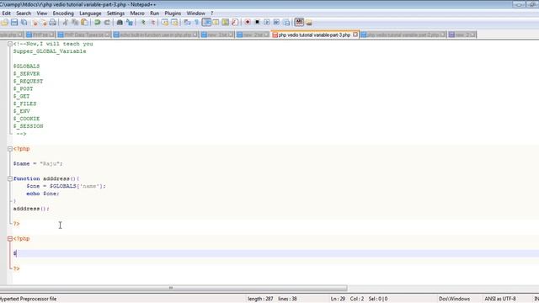This screenshot has width=539, height=303.
Task: Click the $name = "Raju"; line
Action: tap(38, 163)
